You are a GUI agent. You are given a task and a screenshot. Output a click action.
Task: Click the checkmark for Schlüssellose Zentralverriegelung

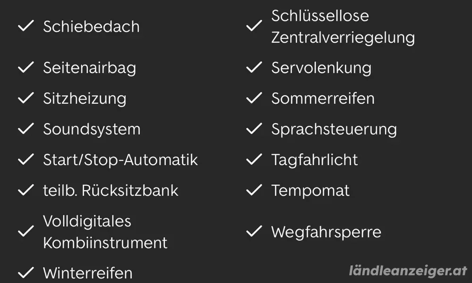[x=254, y=26]
